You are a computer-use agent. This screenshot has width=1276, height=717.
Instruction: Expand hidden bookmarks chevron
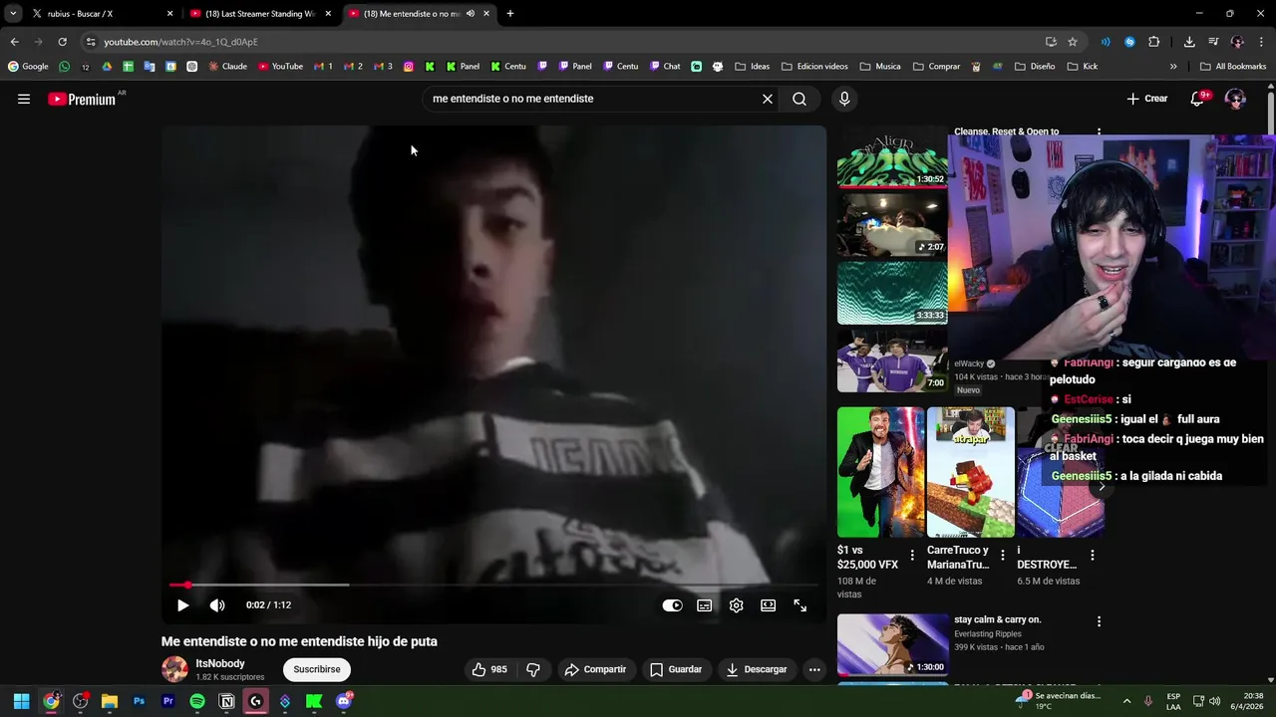coord(1173,67)
